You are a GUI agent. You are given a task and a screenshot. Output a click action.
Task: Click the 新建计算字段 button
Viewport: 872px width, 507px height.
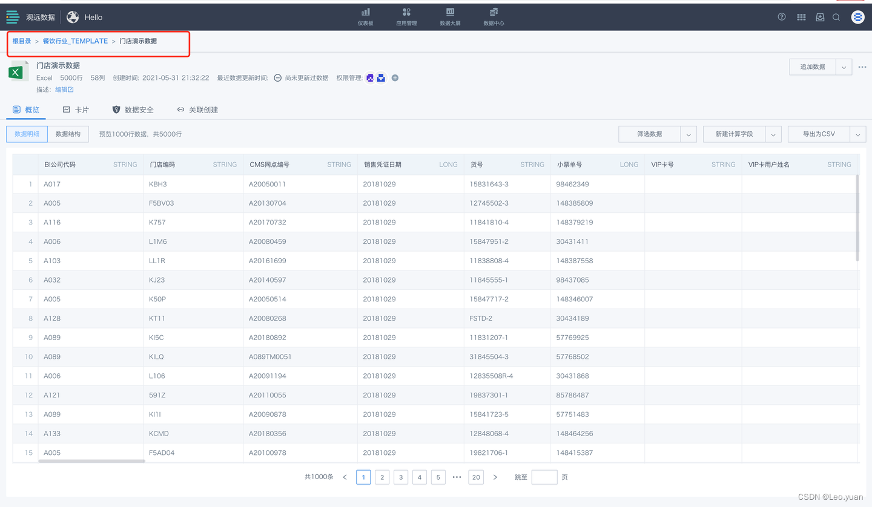[735, 134]
